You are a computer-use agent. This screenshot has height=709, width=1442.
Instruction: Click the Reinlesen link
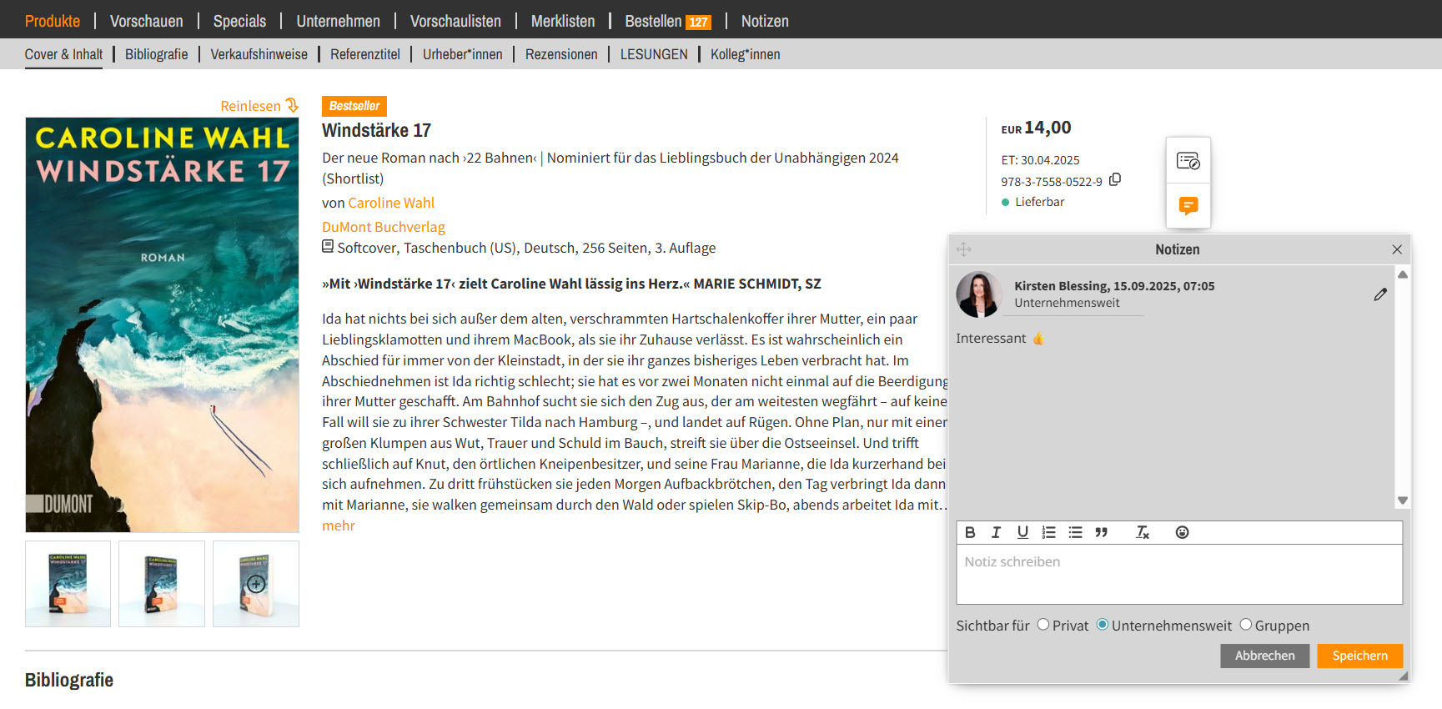250,106
